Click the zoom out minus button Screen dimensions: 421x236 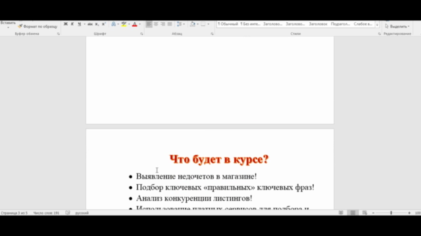pyautogui.click(x=373, y=213)
